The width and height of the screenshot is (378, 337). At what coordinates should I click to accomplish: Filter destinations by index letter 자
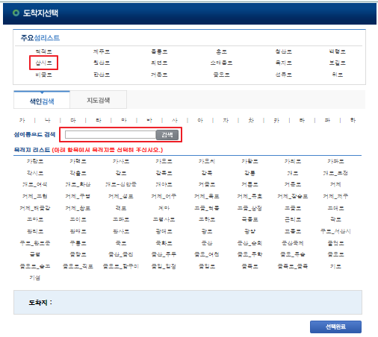point(226,120)
